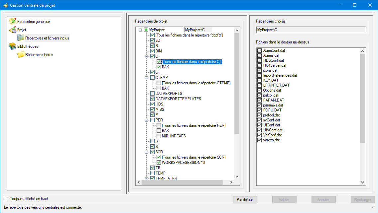Image resolution: width=378 pixels, height=213 pixels.
Task: Collapse the PER folder tree node
Action: click(147, 120)
